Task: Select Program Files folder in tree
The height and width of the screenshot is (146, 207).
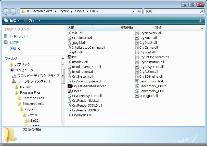Action: click(30, 93)
